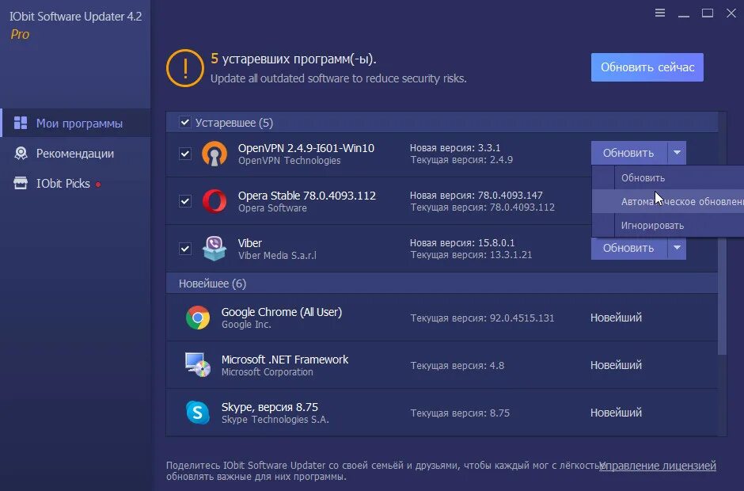Click the 5 устаревших программ(-ы) heading
744x491 pixels.
(x=293, y=59)
